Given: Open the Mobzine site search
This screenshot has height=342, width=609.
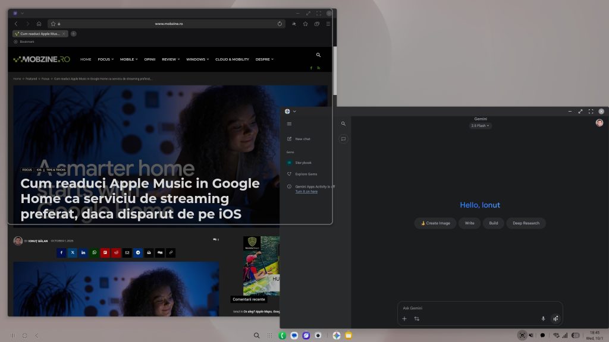Looking at the screenshot, I should tap(318, 55).
